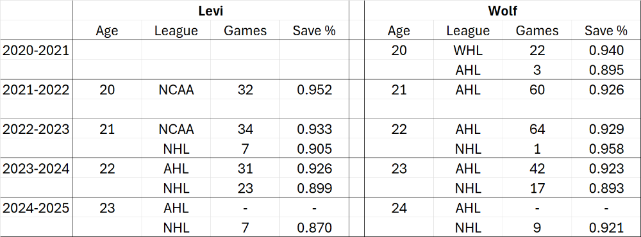Click the 2021-2022 season row label
The width and height of the screenshot is (641, 237).
tap(37, 89)
